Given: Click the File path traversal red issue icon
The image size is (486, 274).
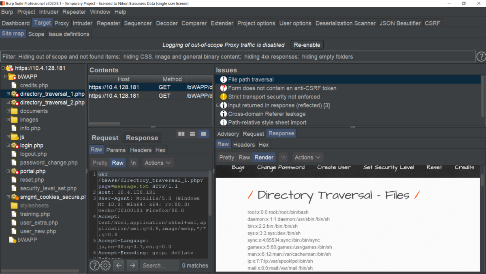Looking at the screenshot, I should pos(223,79).
